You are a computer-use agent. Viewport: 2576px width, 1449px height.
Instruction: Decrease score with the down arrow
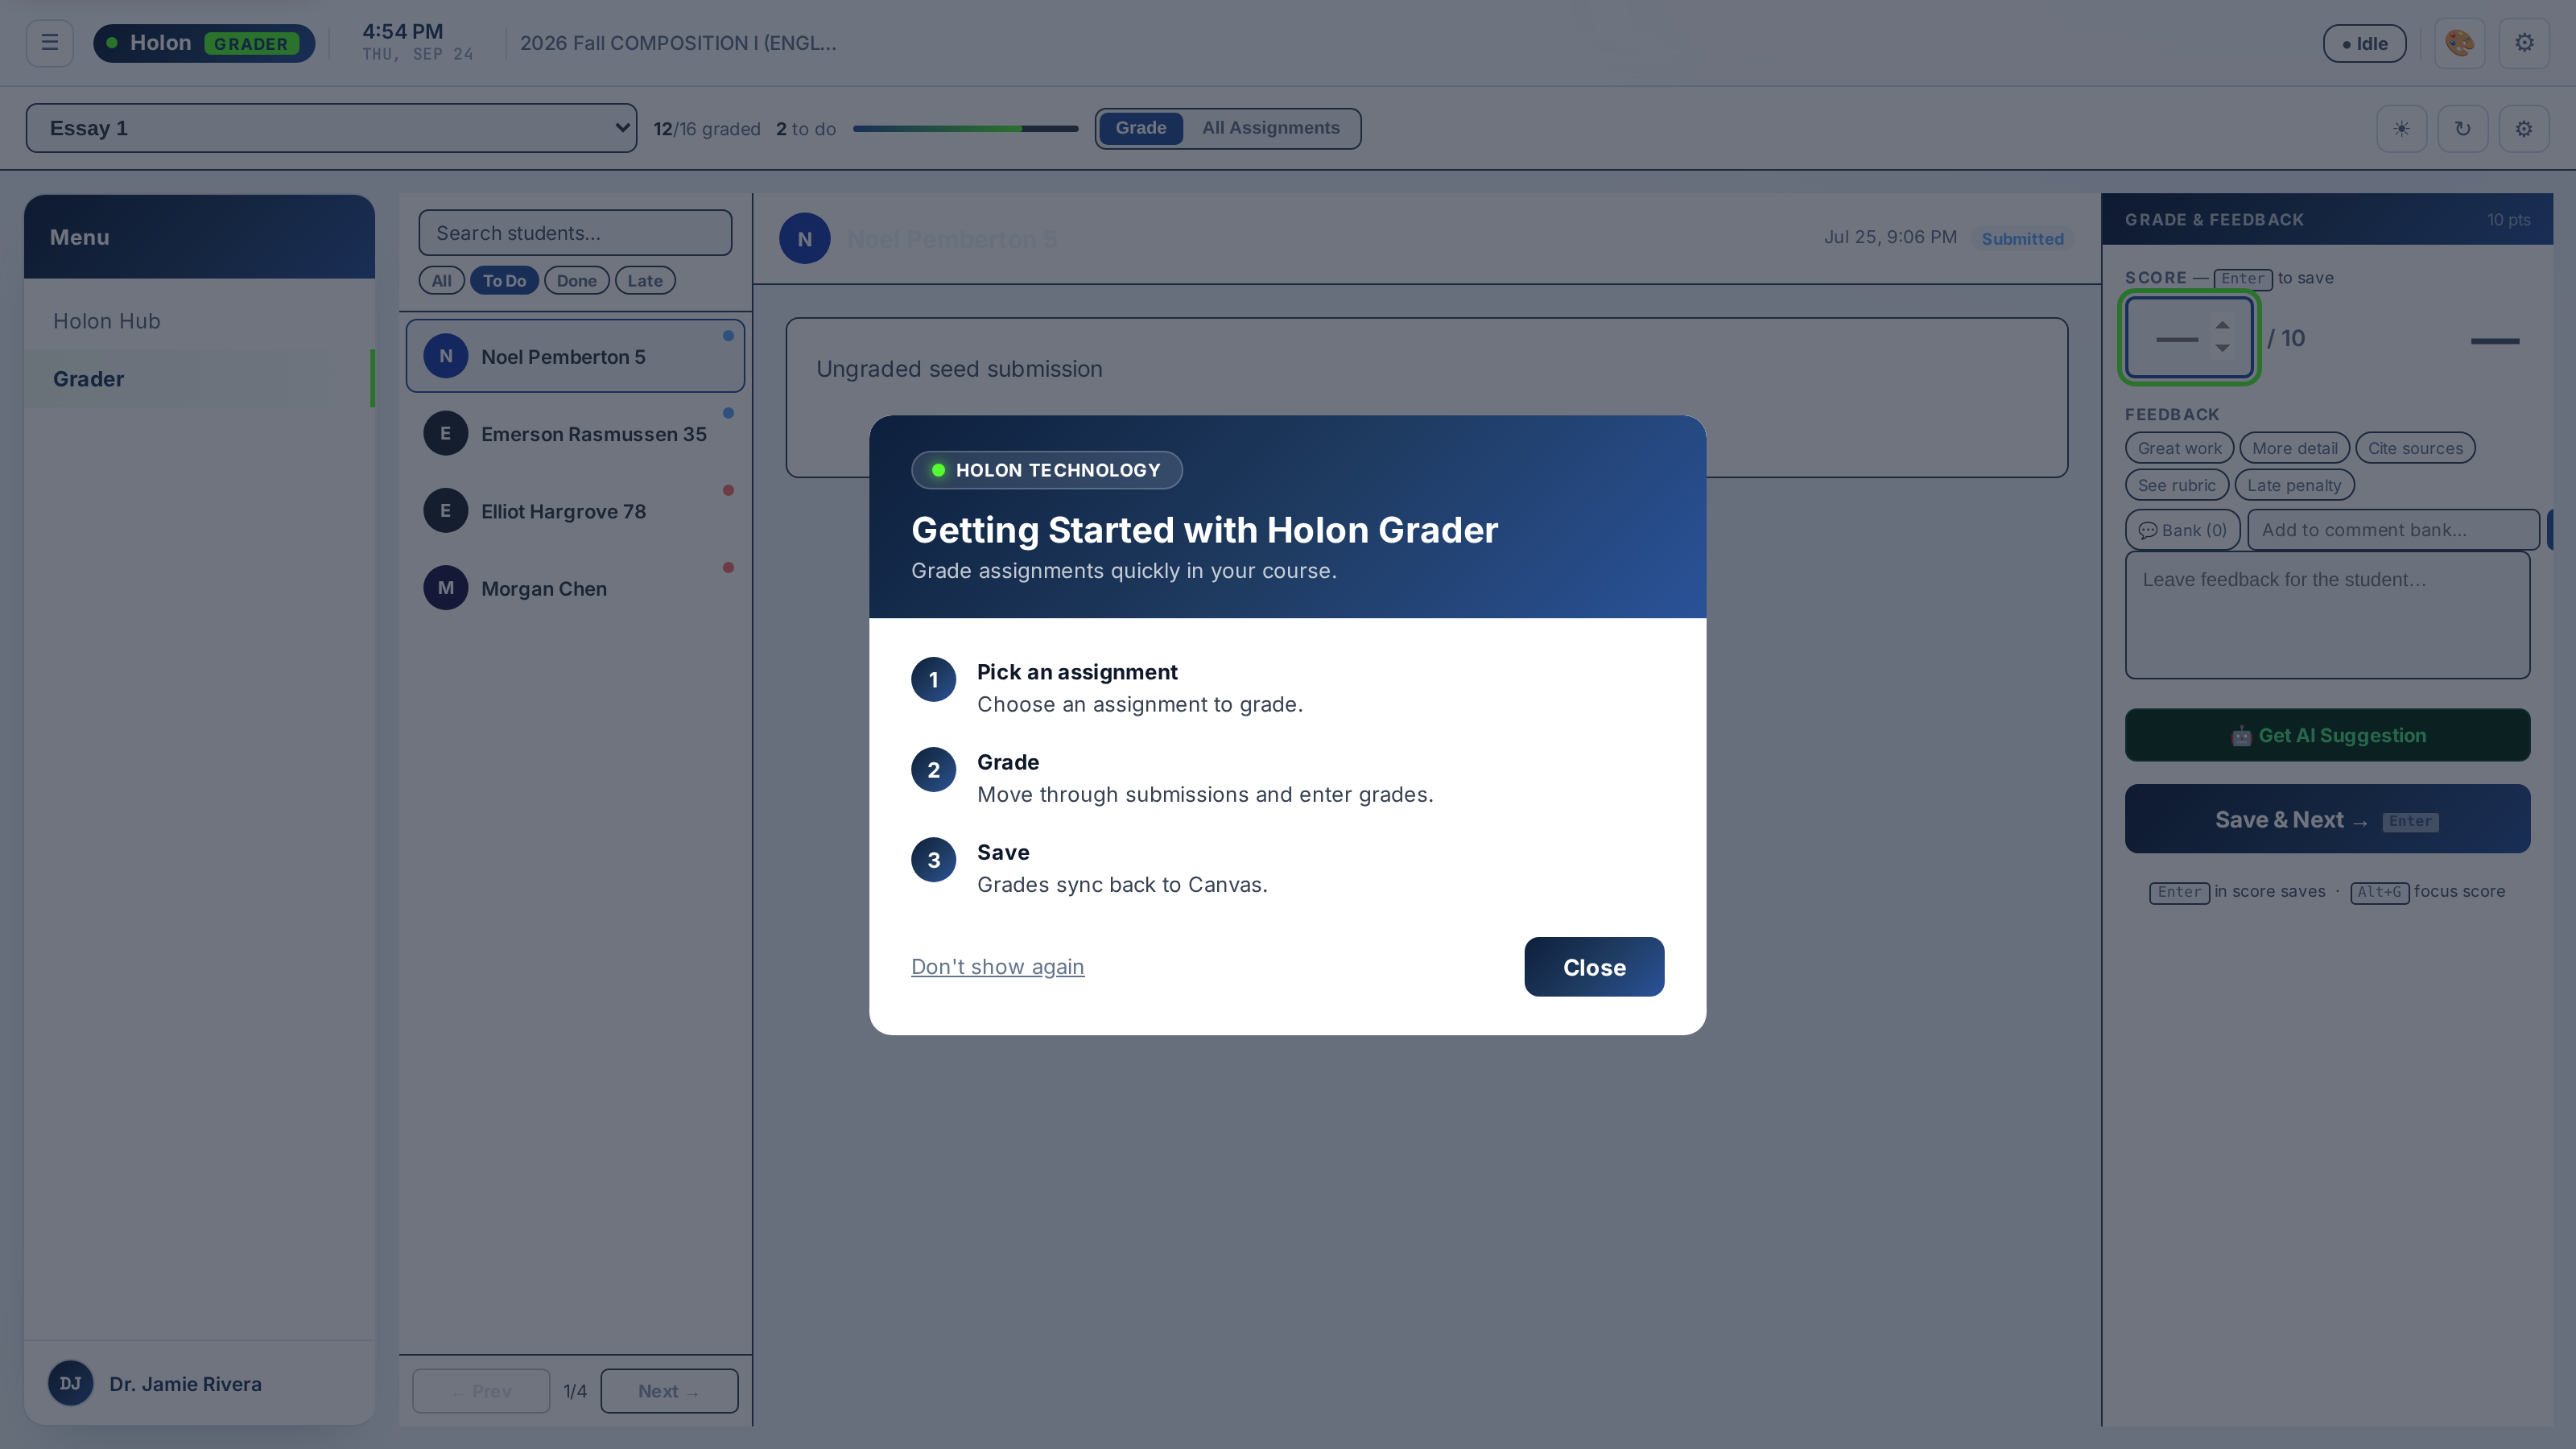pyautogui.click(x=2222, y=348)
